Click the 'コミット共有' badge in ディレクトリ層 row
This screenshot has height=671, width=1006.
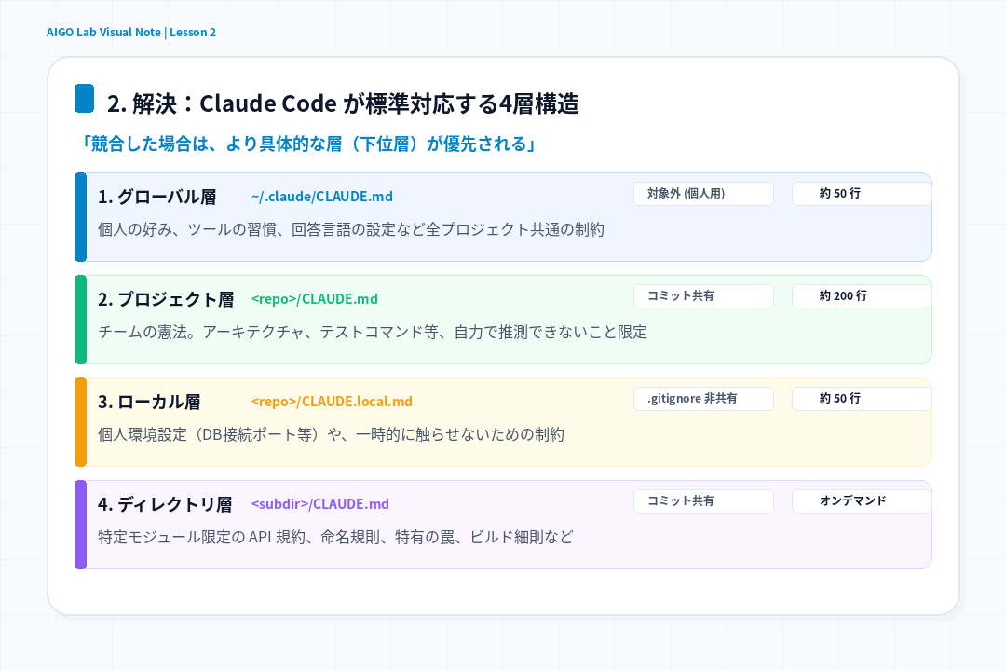click(x=703, y=500)
